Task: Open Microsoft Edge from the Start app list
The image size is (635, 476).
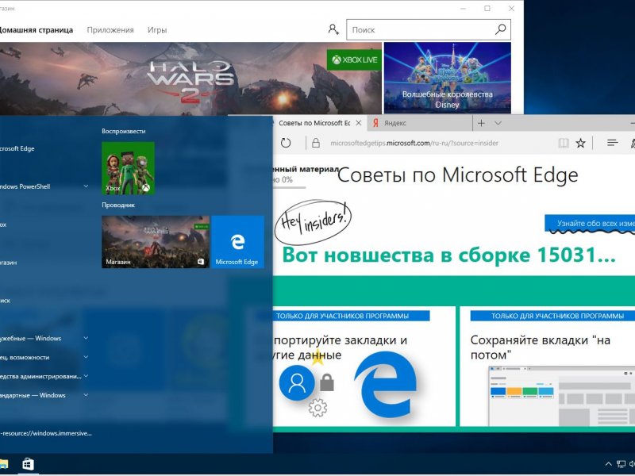Action: tap(17, 148)
